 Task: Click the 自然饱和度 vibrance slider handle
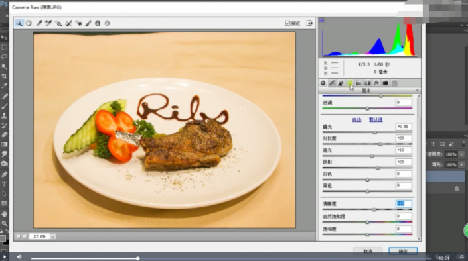(367, 222)
